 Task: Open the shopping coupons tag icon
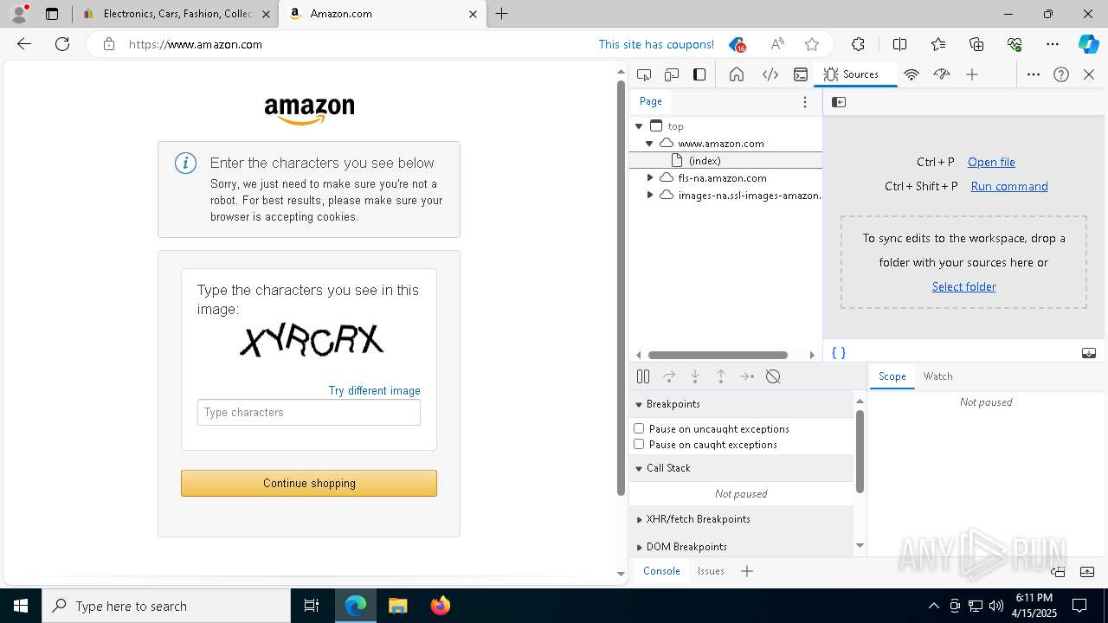(x=737, y=44)
